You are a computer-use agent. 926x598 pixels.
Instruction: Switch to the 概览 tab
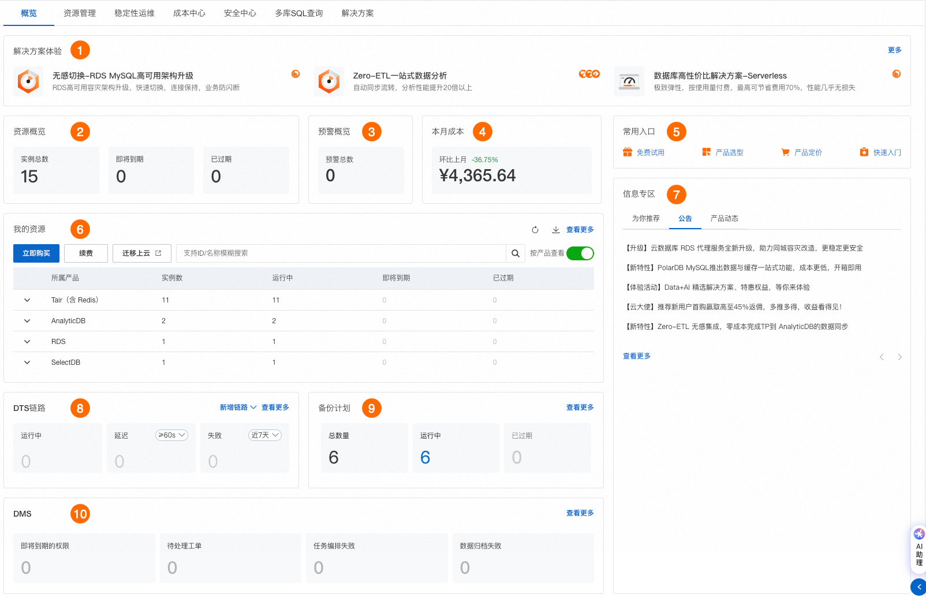(x=29, y=13)
